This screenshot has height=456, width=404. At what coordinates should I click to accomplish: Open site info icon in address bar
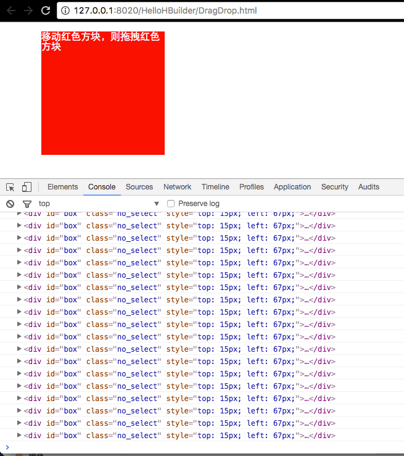coord(65,10)
